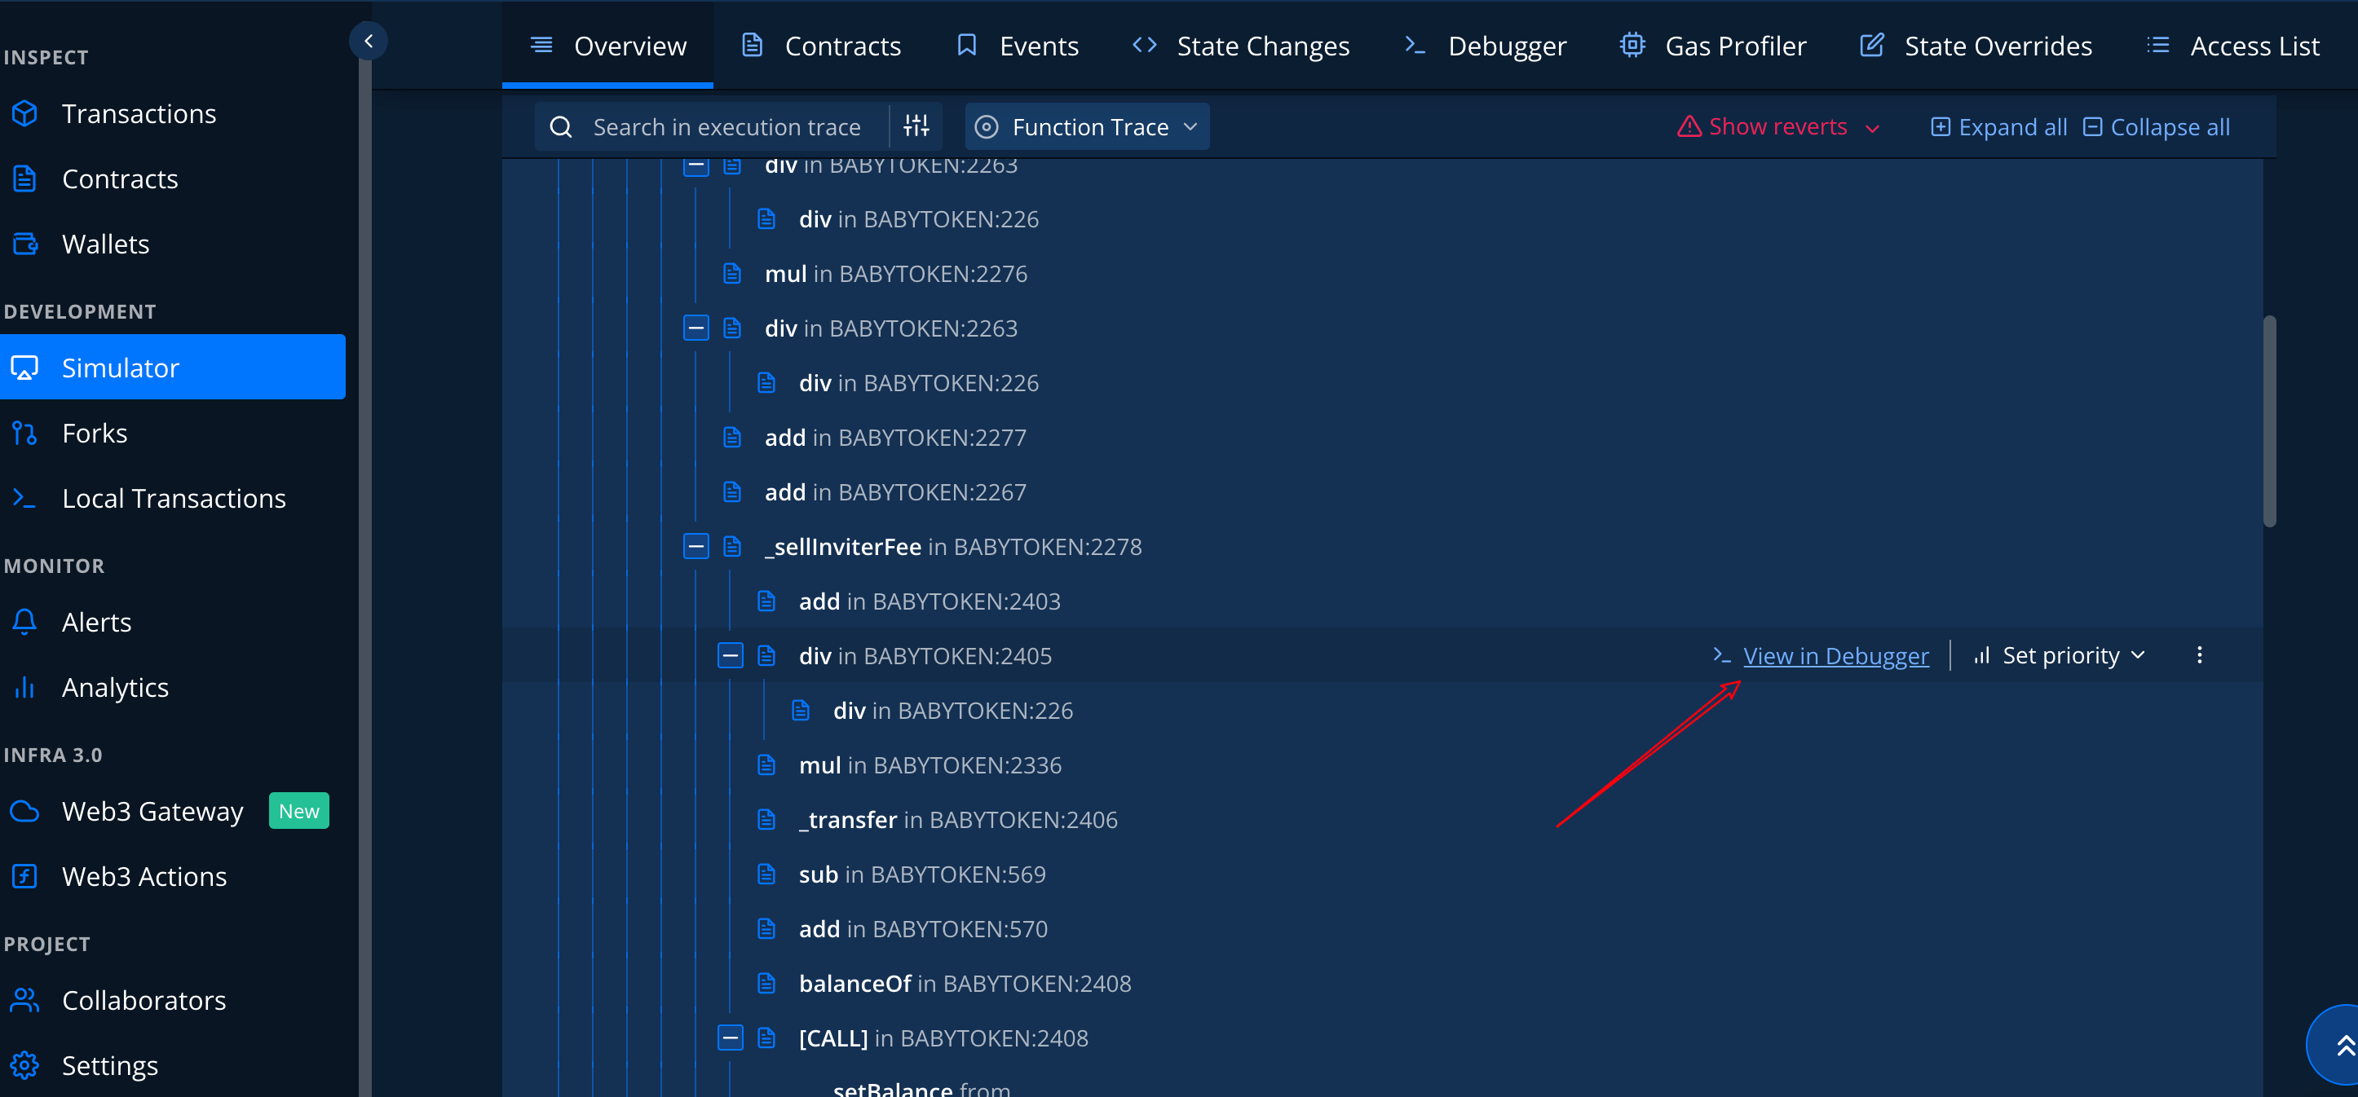Image resolution: width=2358 pixels, height=1097 pixels.
Task: Open Web3 Gateway cloud icon
Action: (x=24, y=811)
